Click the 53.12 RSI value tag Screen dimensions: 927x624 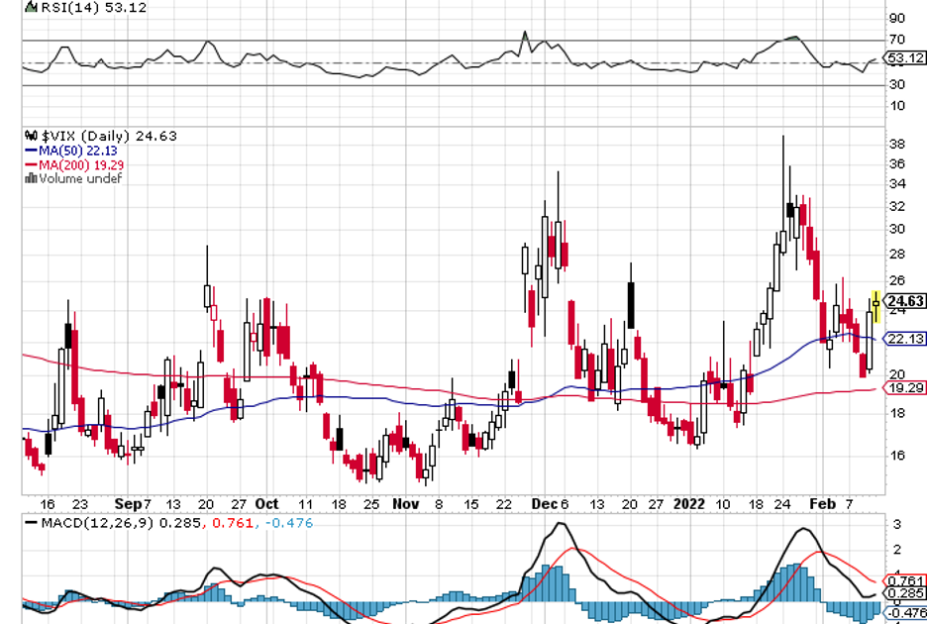click(905, 58)
